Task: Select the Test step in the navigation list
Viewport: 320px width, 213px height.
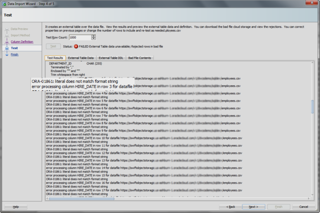Action: (x=14, y=48)
